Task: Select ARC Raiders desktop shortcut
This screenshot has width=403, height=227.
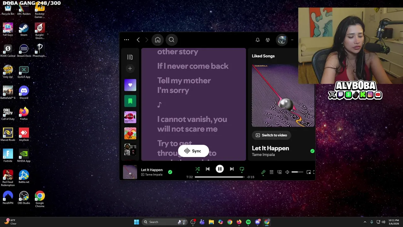Action: (24, 9)
